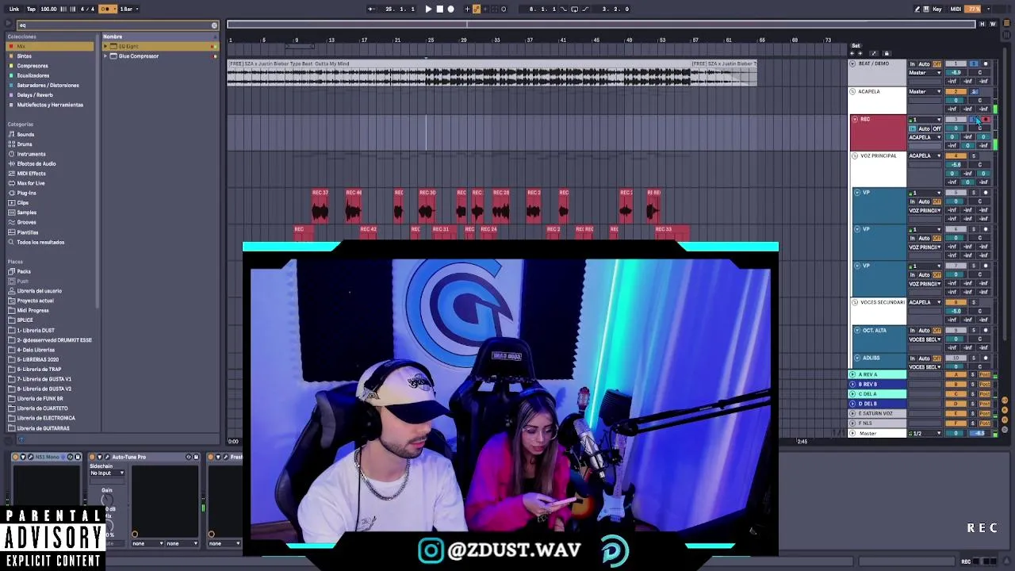Screen dimensions: 1015x571
Task: Stop playback with the Stop button
Action: point(440,9)
